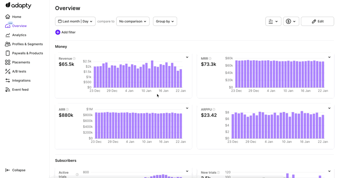Click the A/B tests icon
Viewport: 339px width, 178px height.
[x=8, y=72]
